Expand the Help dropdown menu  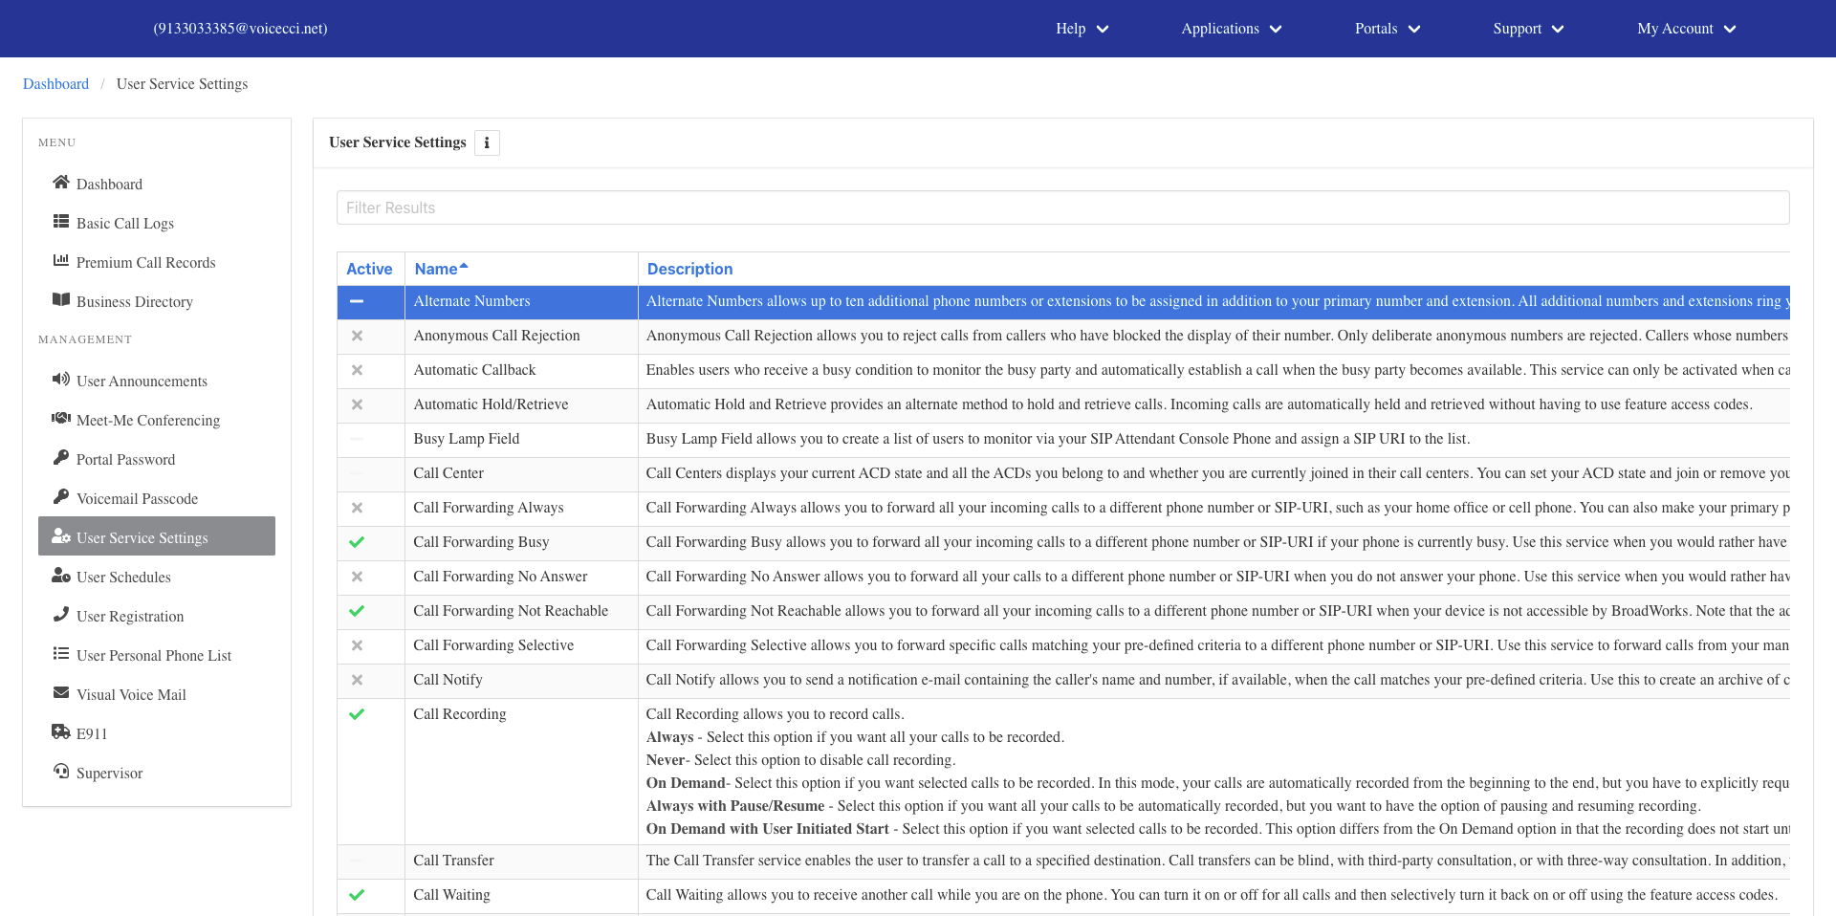coord(1082,29)
